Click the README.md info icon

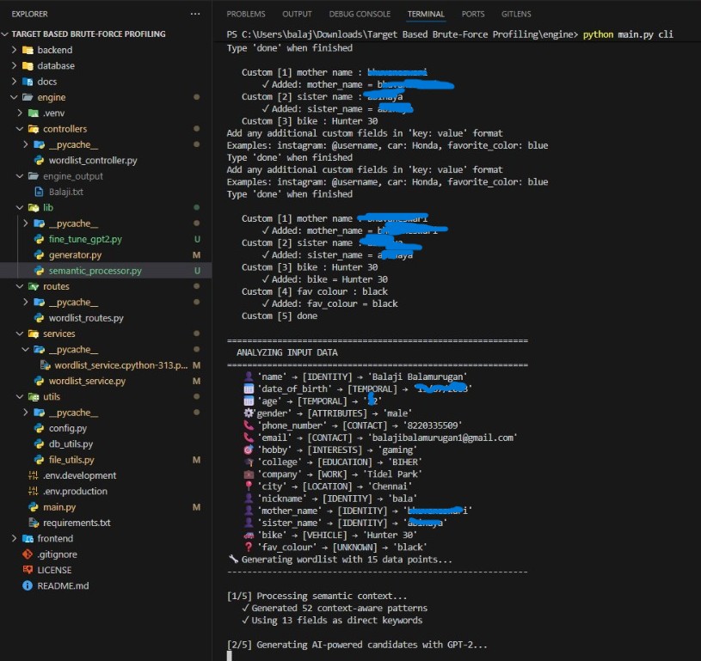tap(28, 585)
